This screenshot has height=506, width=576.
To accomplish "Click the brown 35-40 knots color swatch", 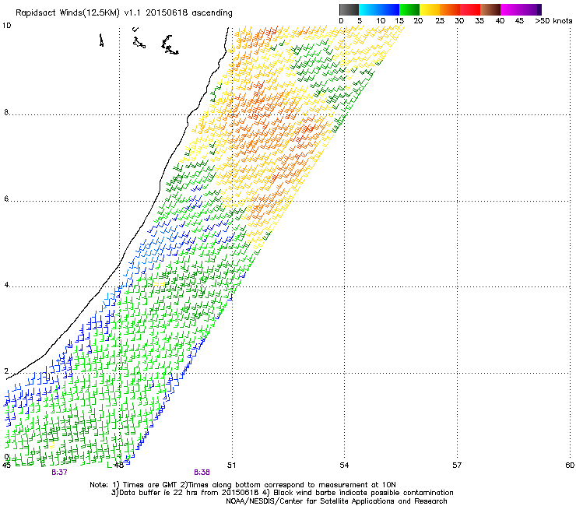I will coord(490,9).
